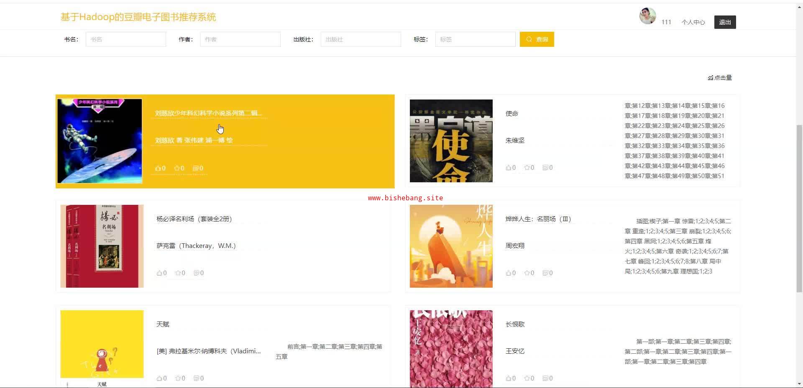Image resolution: width=803 pixels, height=388 pixels.
Task: Focus the 作者 input field
Action: [x=240, y=39]
